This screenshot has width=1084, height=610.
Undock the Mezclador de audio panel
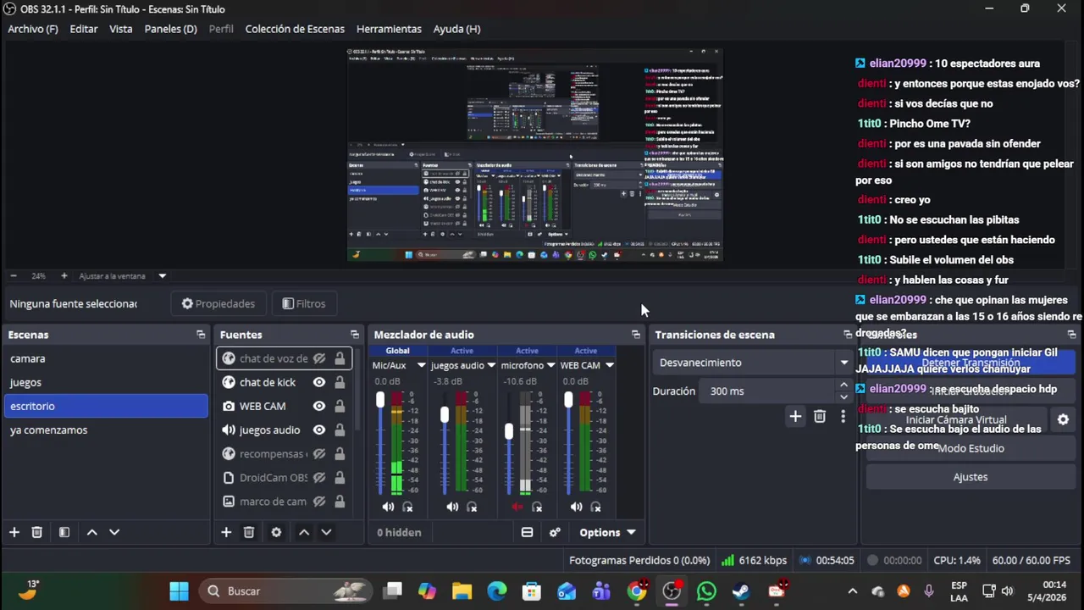(636, 335)
